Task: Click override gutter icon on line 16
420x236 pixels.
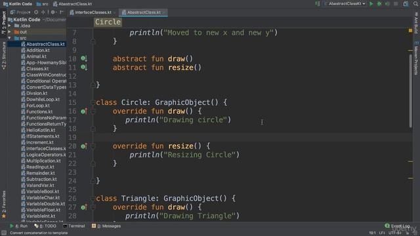Action: click(x=84, y=111)
